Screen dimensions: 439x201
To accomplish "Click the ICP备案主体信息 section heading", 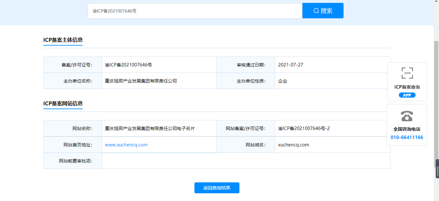I will (63, 40).
